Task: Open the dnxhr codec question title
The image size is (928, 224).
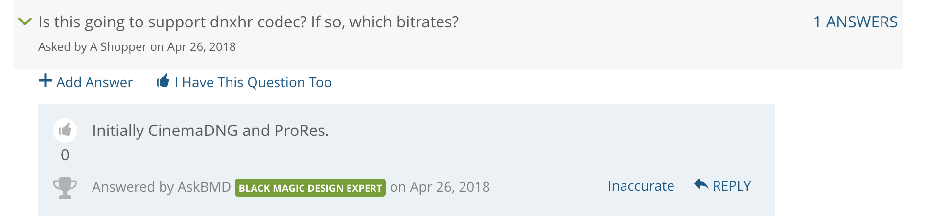Action: tap(249, 22)
